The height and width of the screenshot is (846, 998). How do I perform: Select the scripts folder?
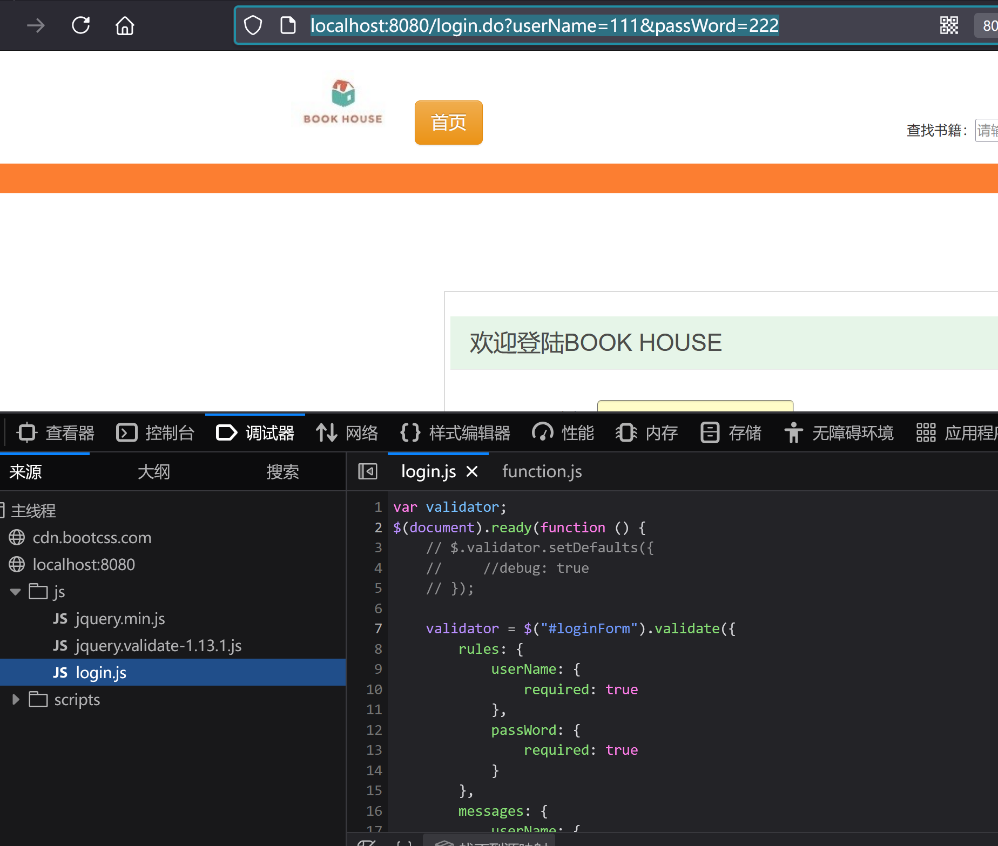tap(65, 699)
